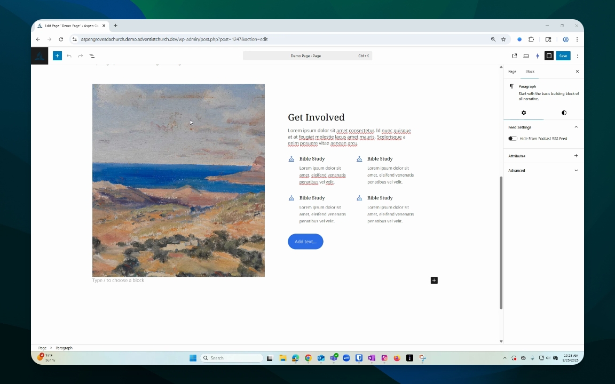Open the Styles half-circle tab icon
Screen dimensions: 615x384
click(564, 113)
